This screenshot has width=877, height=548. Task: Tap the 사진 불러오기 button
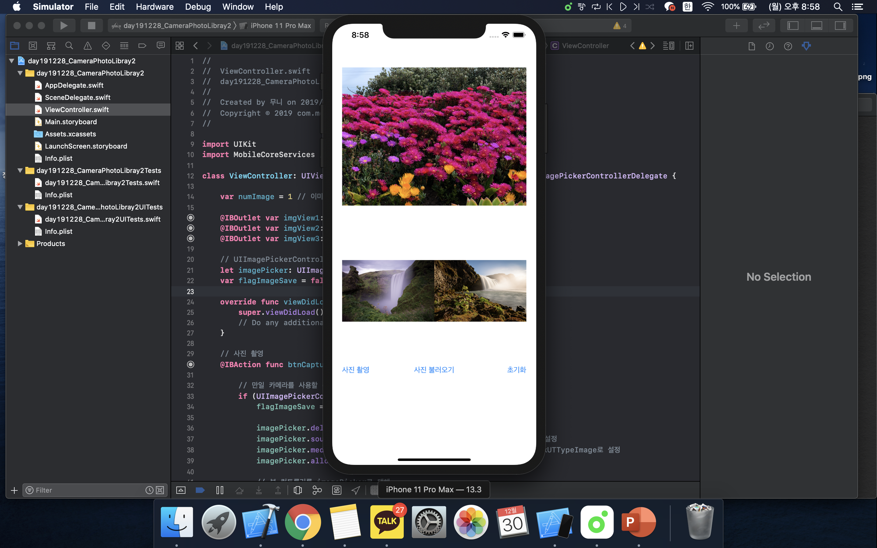(x=434, y=370)
